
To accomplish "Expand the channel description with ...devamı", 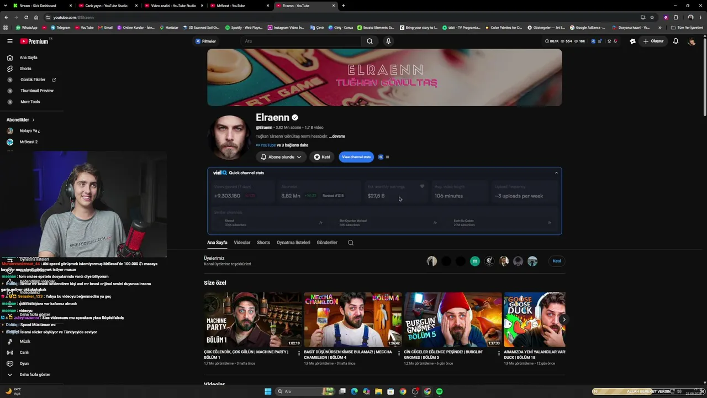I will (x=337, y=137).
